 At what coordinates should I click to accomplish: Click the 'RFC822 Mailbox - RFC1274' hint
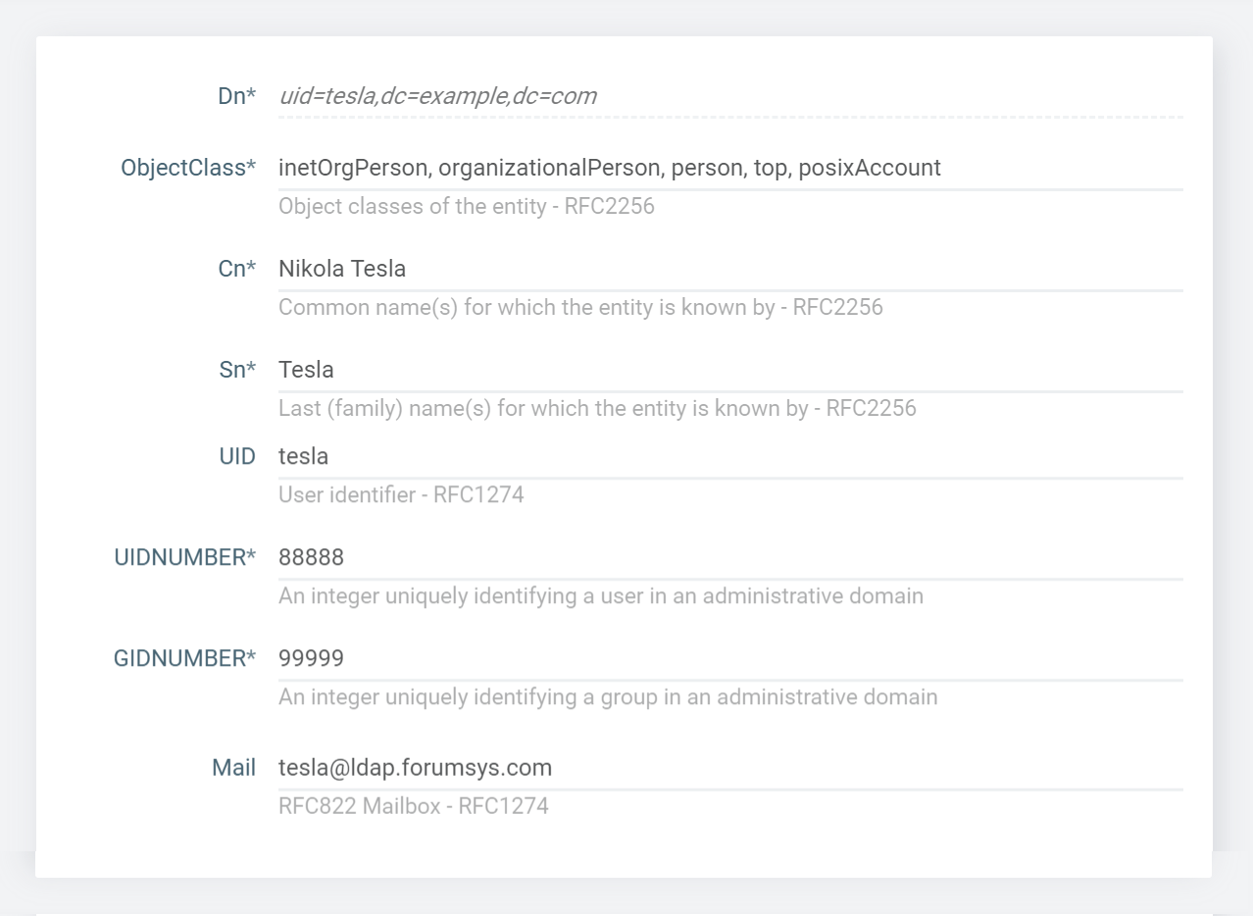(x=413, y=807)
